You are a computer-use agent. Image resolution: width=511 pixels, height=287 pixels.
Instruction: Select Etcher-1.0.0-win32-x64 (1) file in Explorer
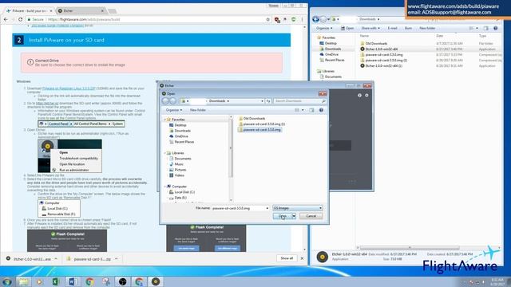(x=381, y=65)
